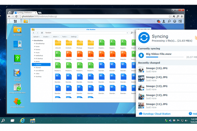This screenshot has width=197, height=131.
Task: Click the large Syncing status icon
Action: [144, 38]
